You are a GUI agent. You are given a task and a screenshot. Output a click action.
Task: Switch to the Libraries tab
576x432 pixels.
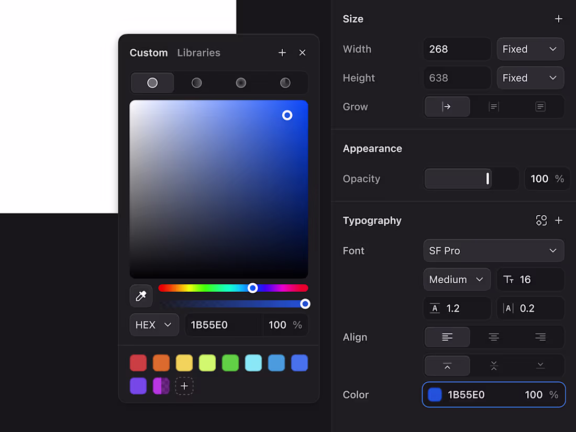198,52
